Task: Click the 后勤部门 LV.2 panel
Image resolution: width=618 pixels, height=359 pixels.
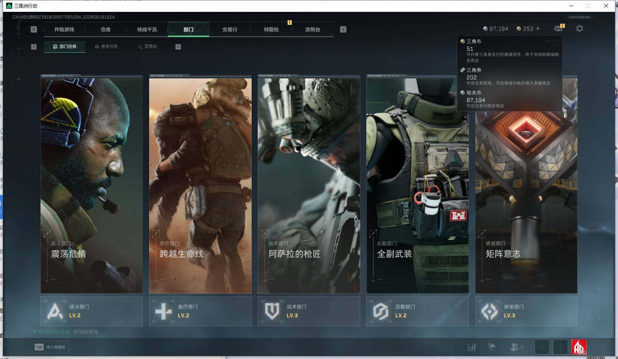Action: 418,311
